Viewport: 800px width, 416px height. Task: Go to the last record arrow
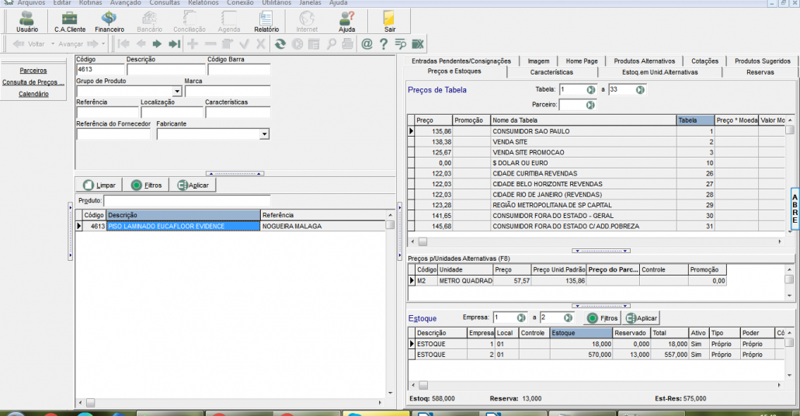pyautogui.click(x=175, y=44)
